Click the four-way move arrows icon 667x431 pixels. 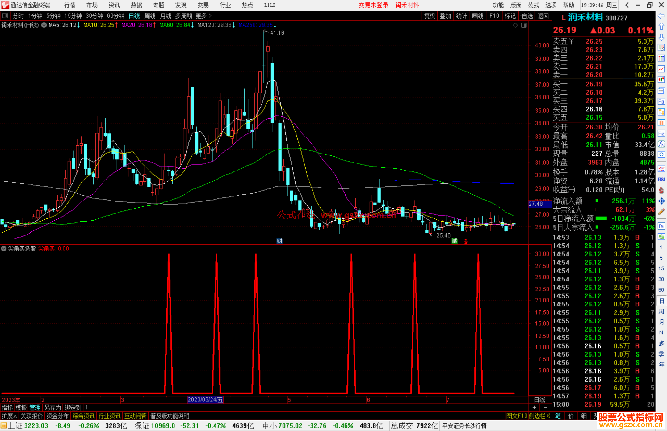pyautogui.click(x=661, y=201)
